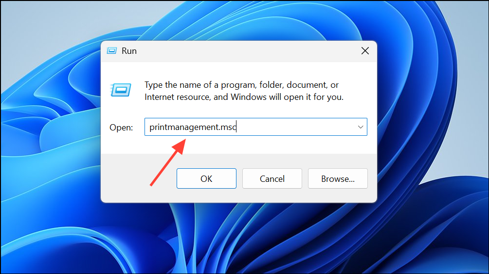Click the desktop wallpaper right of the dialog

pos(433,121)
